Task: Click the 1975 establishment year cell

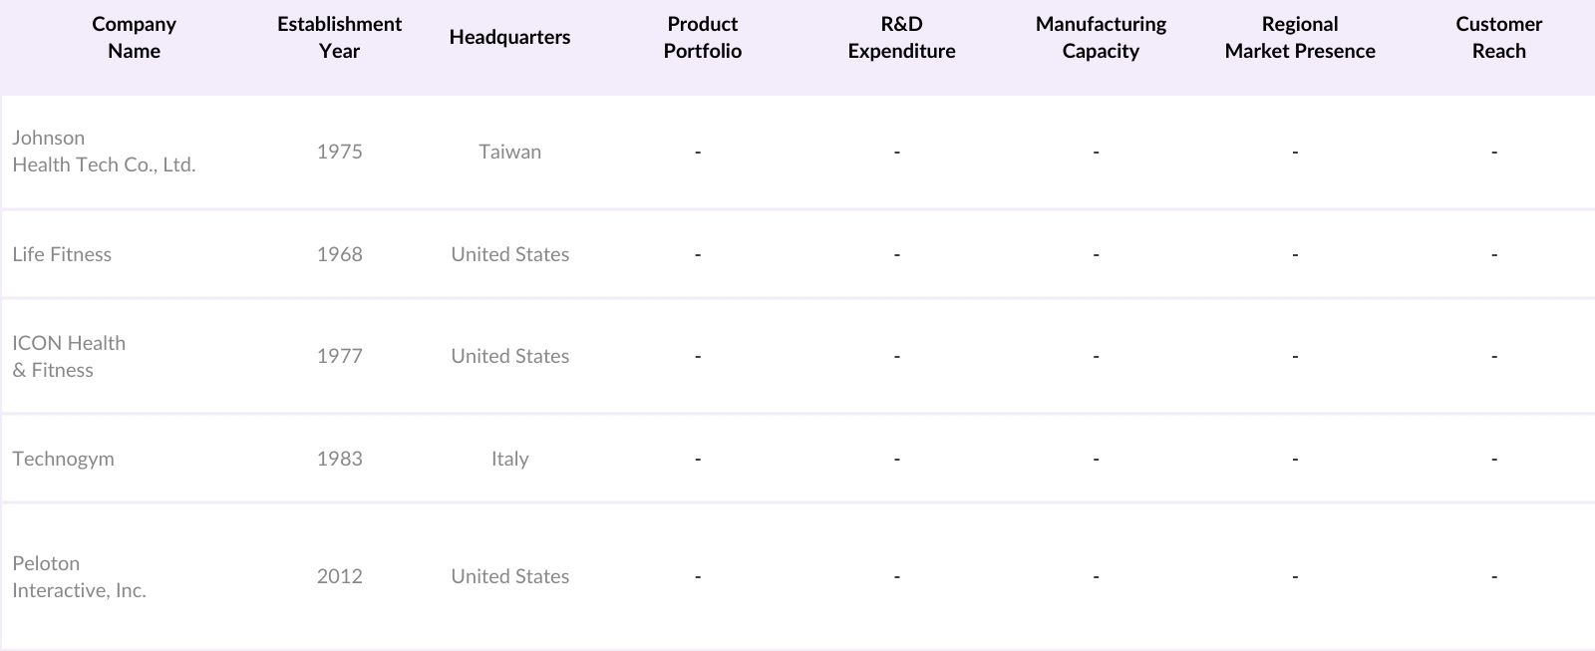Action: coord(339,152)
